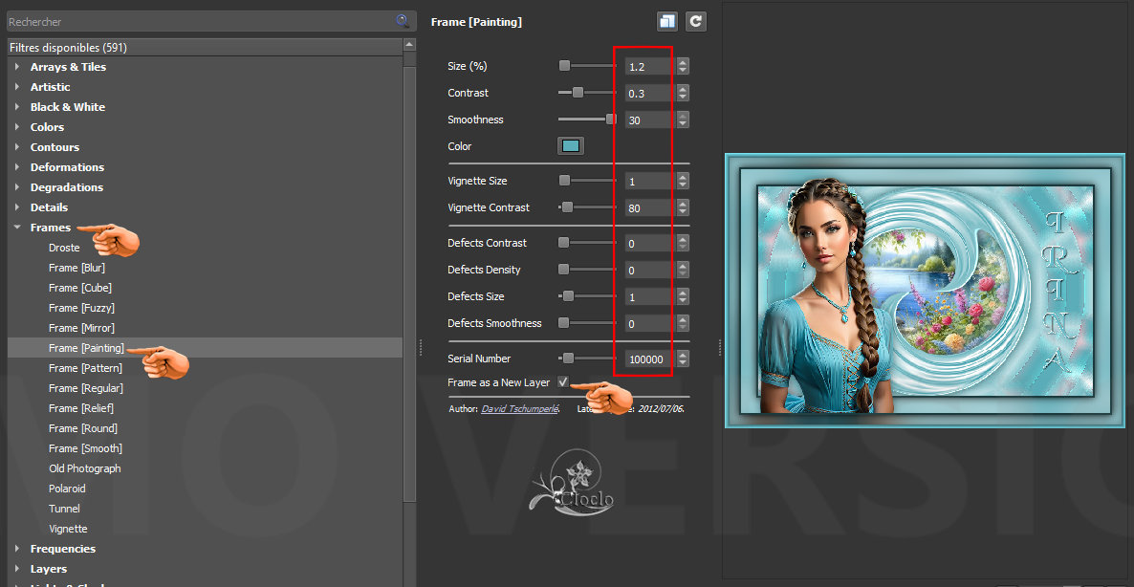This screenshot has width=1134, height=587.
Task: Click the Defects Density slider
Action: [587, 270]
